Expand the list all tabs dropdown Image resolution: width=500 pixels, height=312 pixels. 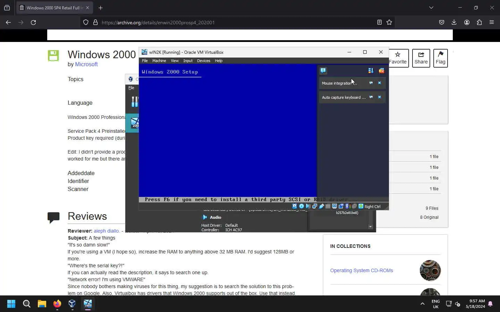pyautogui.click(x=431, y=8)
